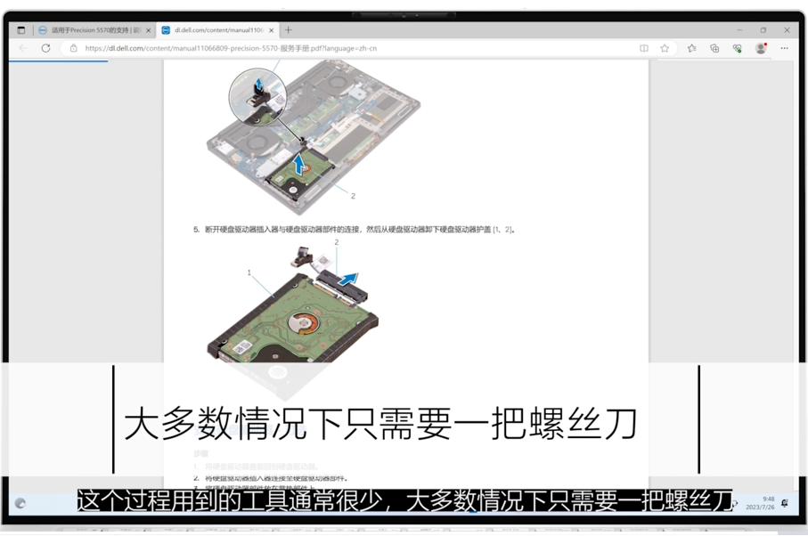Viewport: 808px width, 536px height.
Task: Click the forward navigation arrow
Action: click(x=34, y=49)
